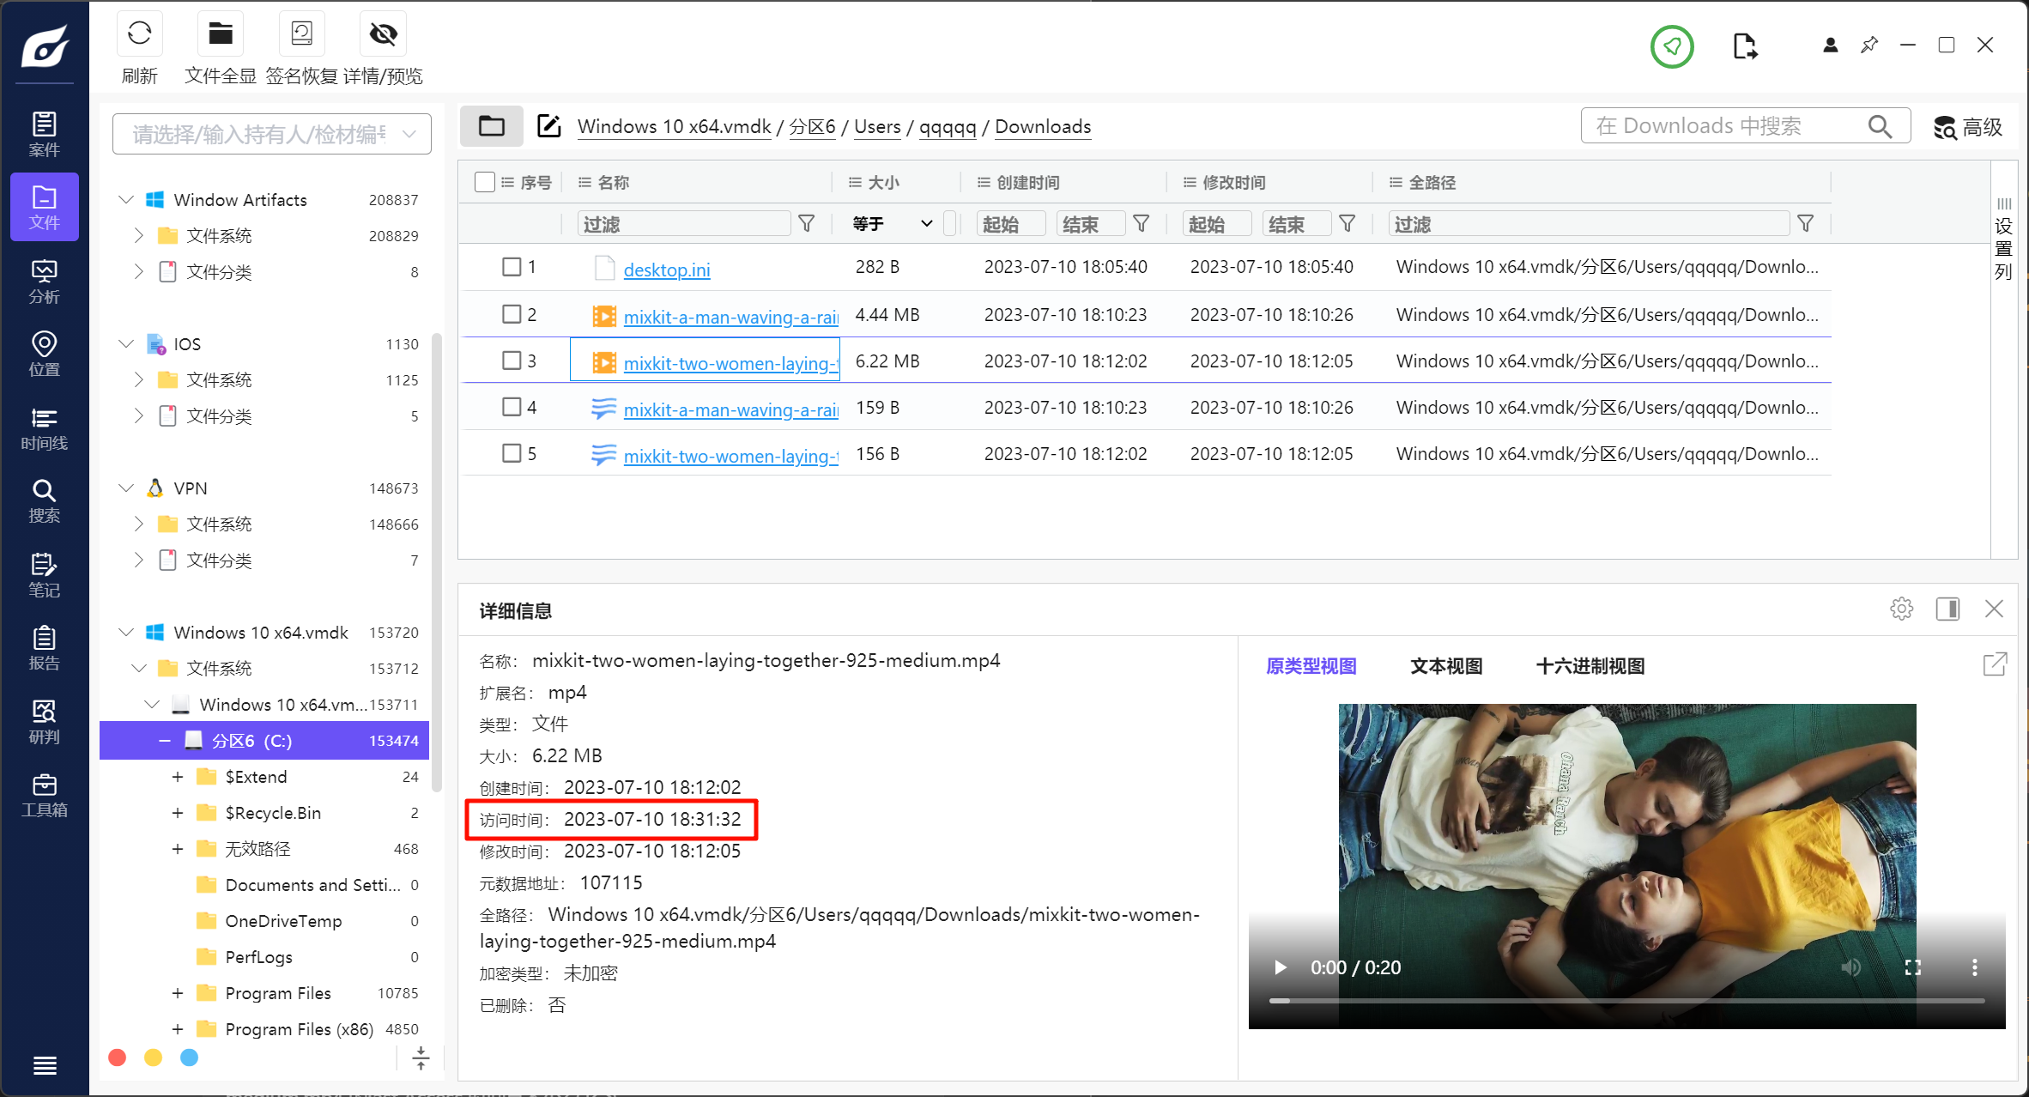2029x1097 pixels.
Task: Toggle the select-all checkbox in header
Action: click(x=484, y=182)
